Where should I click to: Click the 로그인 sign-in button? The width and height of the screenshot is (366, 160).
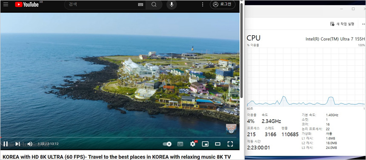(222, 4)
